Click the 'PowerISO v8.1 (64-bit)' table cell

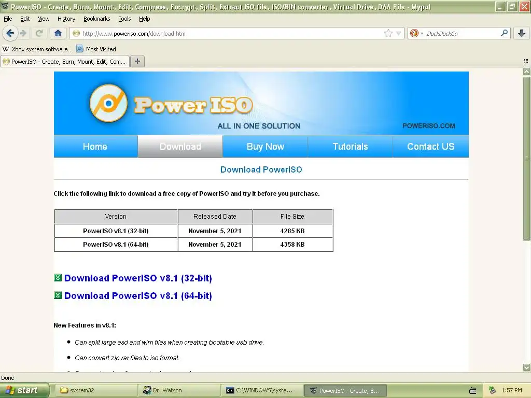(116, 245)
